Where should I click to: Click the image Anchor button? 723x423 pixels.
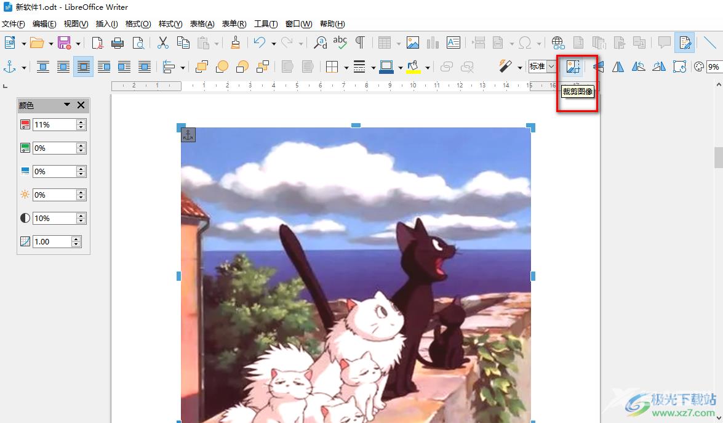pyautogui.click(x=10, y=67)
